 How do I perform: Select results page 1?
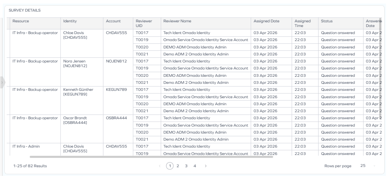170,166
